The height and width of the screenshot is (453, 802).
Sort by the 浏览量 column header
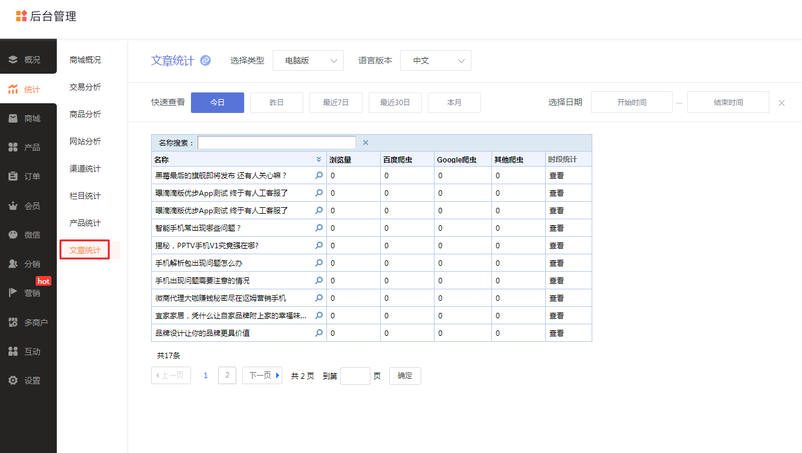(x=340, y=160)
